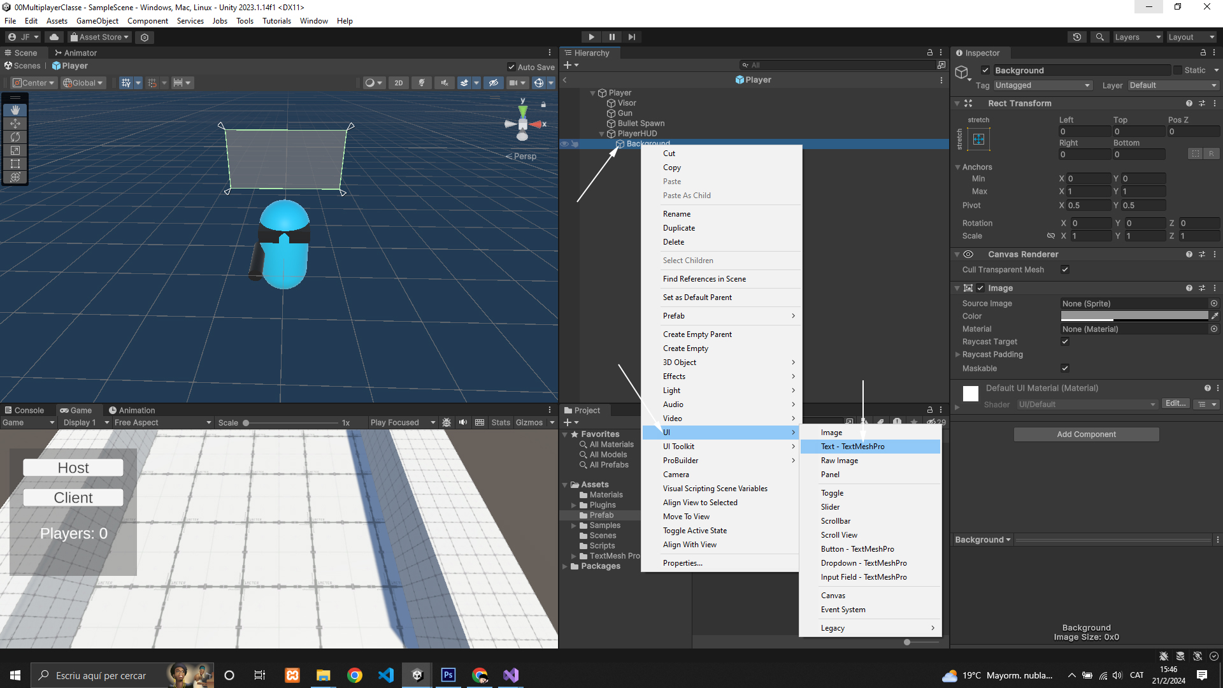Click the Play button

coord(591,37)
